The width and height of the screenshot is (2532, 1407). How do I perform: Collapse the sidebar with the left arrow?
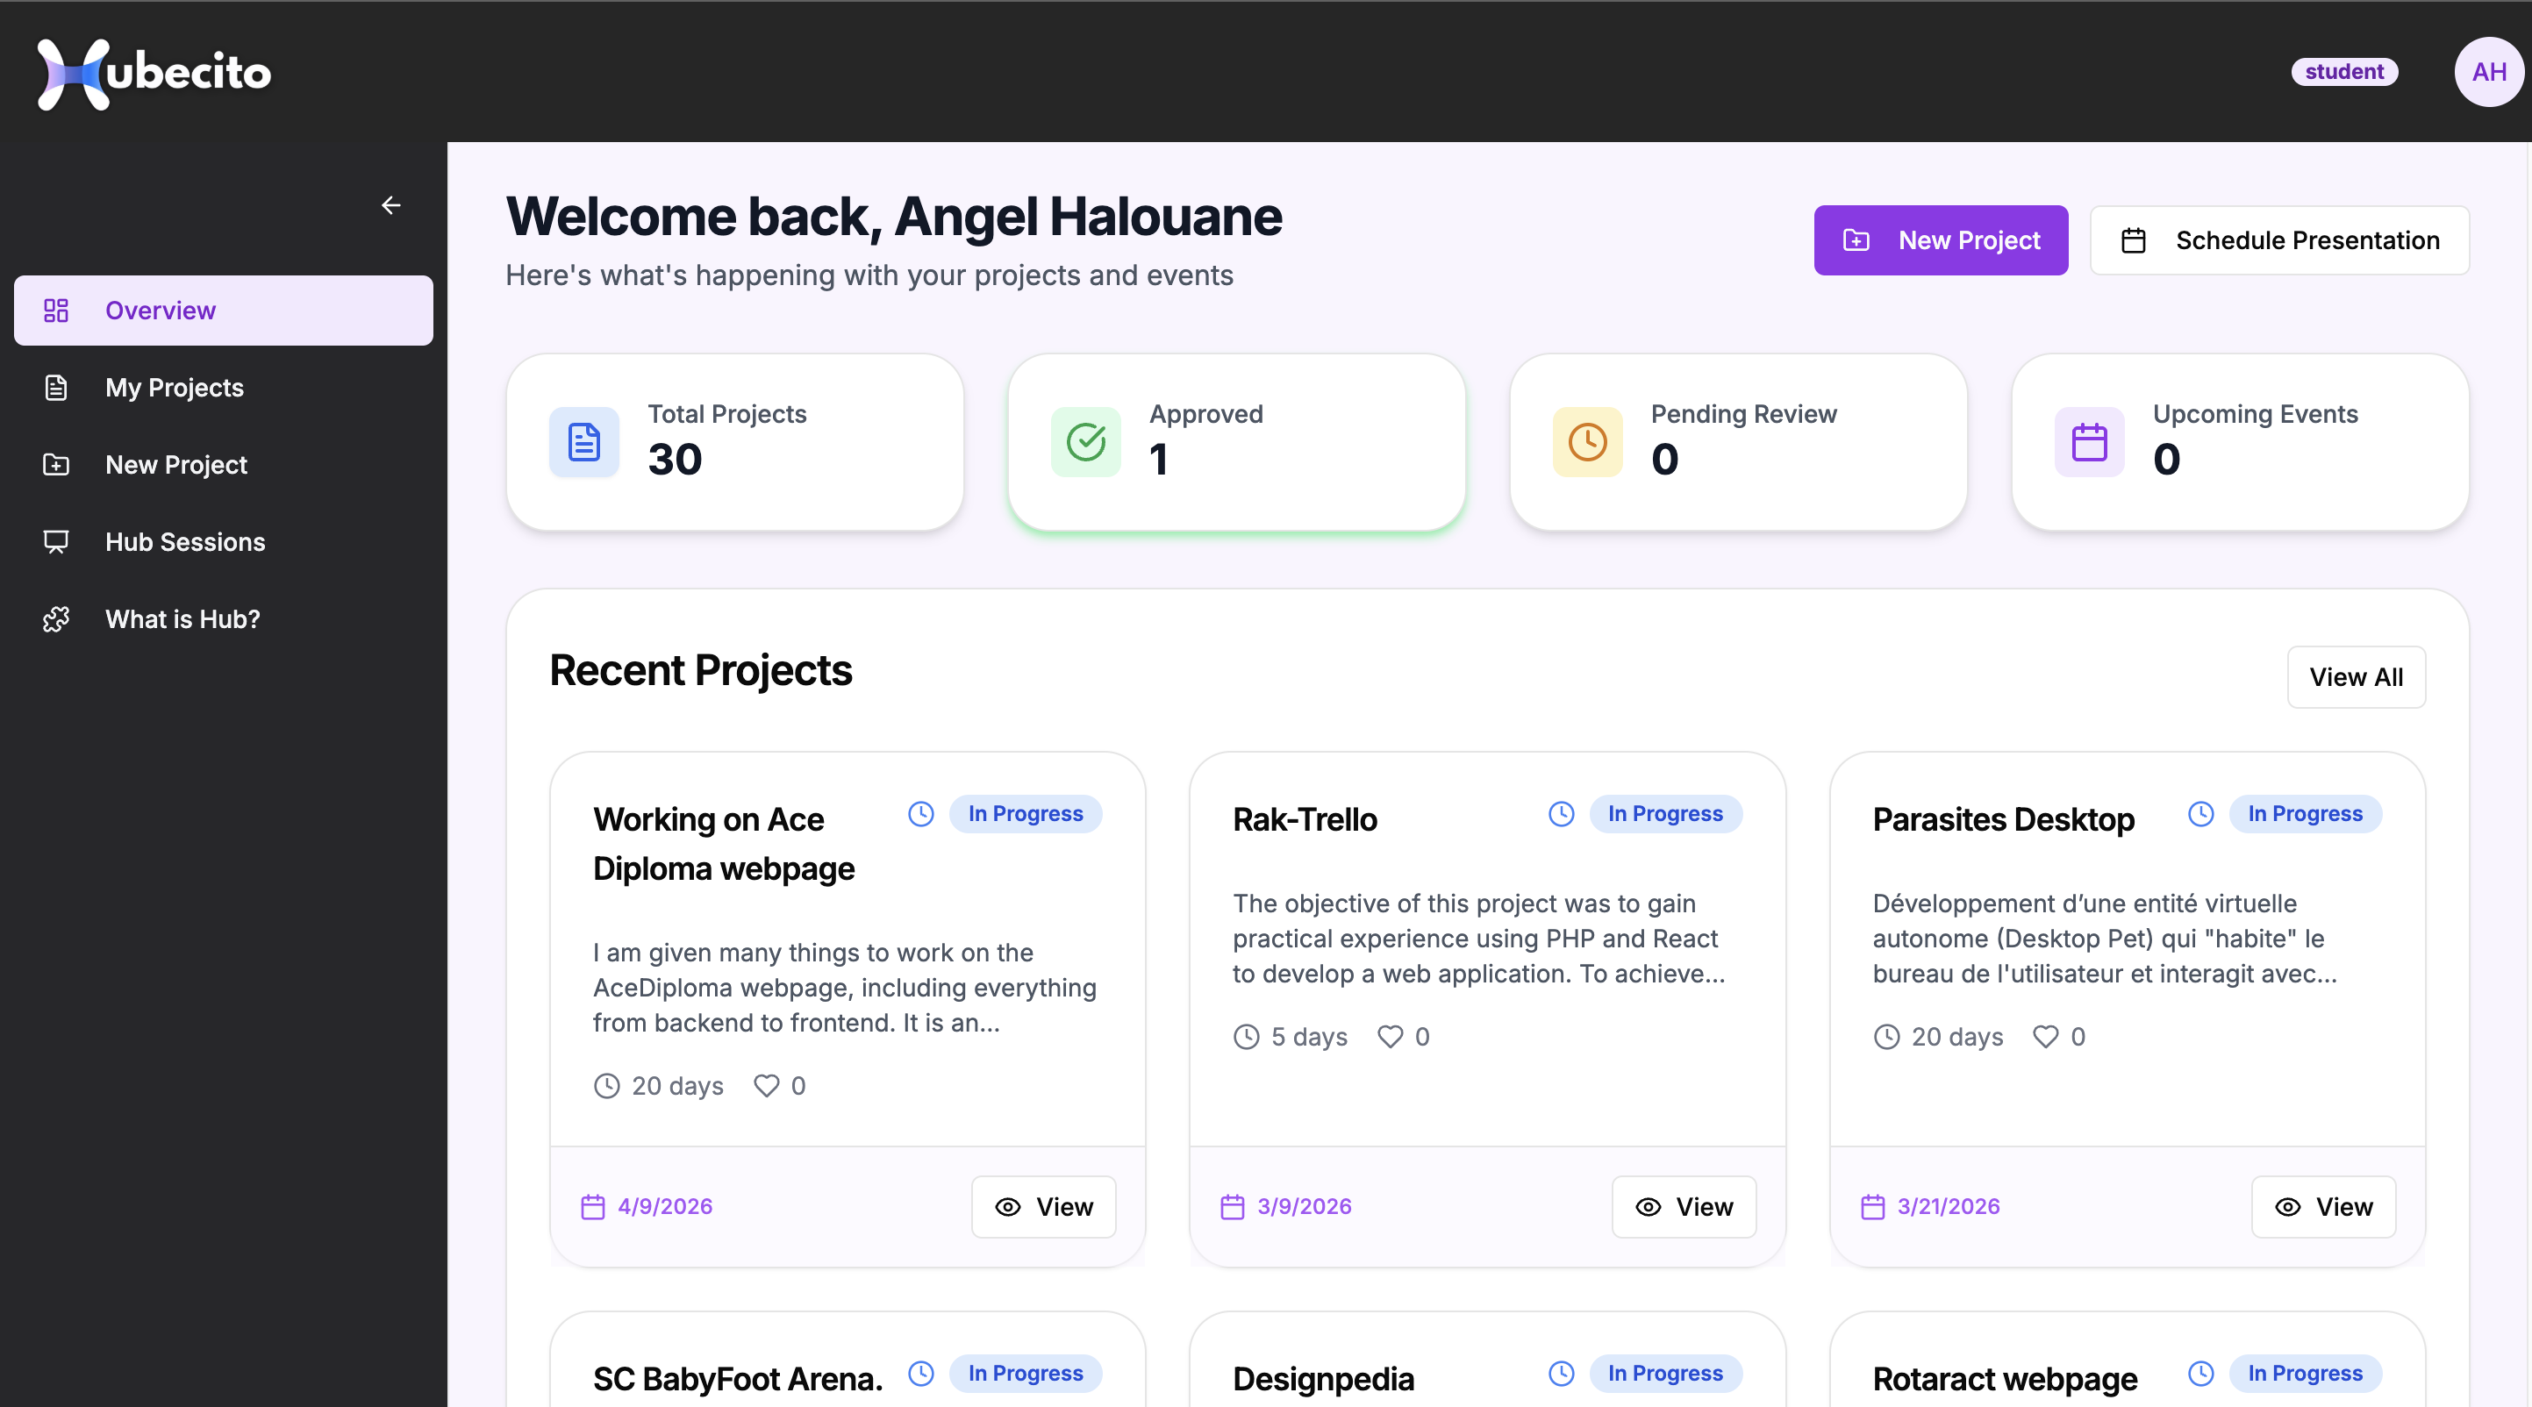coord(390,205)
